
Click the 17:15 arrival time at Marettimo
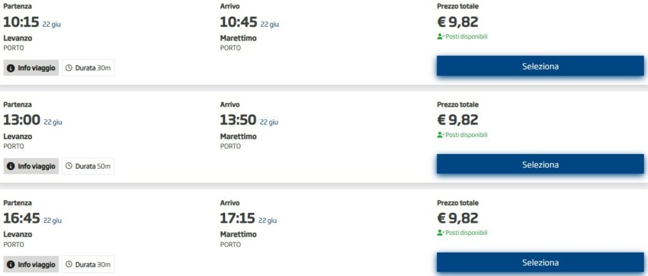[238, 219]
